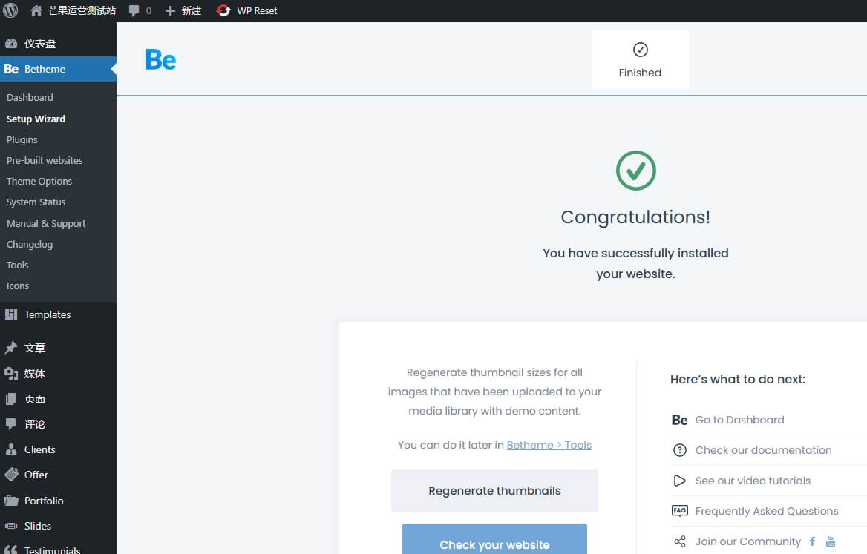
Task: Open Tools under Betheme menu
Action: (18, 265)
